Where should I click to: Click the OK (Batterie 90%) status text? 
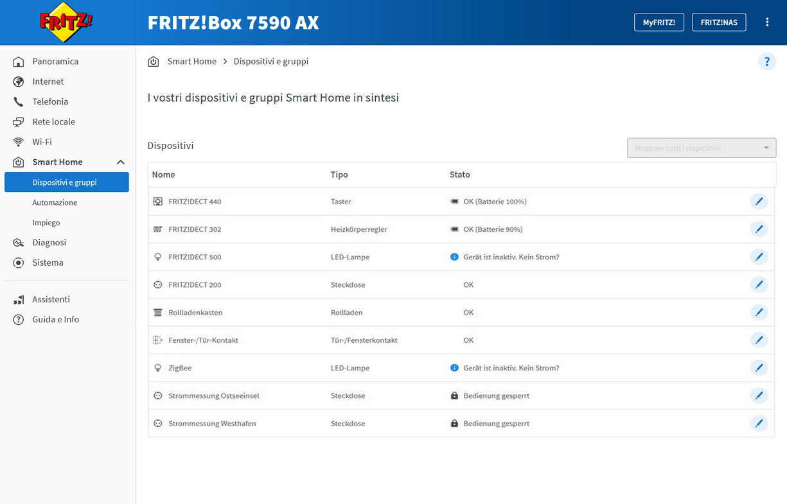click(x=493, y=229)
